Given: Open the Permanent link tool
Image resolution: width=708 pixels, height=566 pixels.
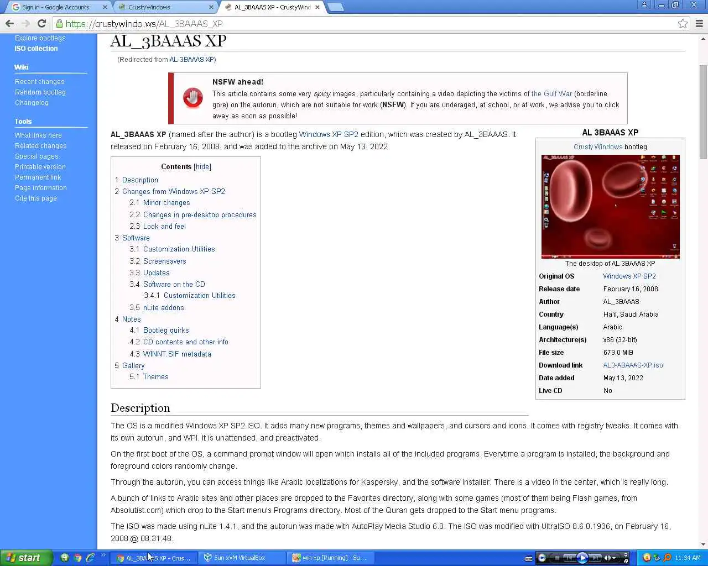Looking at the screenshot, I should 38,177.
